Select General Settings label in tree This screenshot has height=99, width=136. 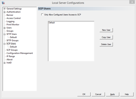[14, 9]
